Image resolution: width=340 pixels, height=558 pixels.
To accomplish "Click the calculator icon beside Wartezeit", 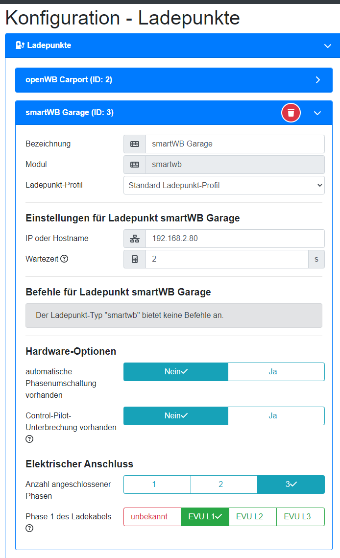I will pyautogui.click(x=135, y=259).
